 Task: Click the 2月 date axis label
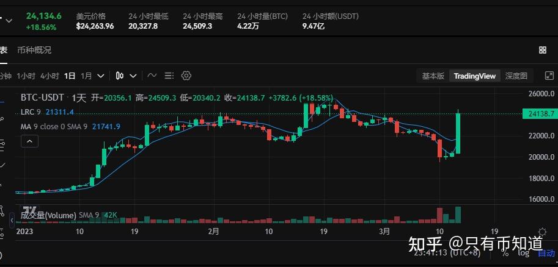[x=213, y=232]
